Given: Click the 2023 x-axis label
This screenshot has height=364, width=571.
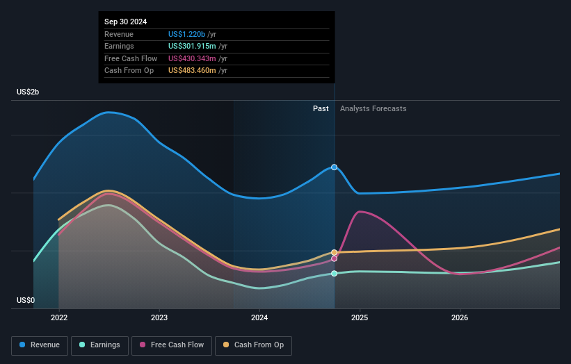Looking at the screenshot, I should coord(159,317).
